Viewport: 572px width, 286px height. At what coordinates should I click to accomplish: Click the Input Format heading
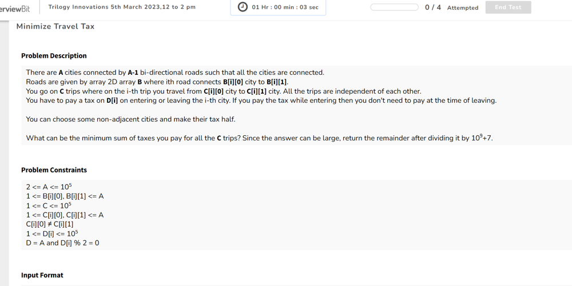pos(42,275)
